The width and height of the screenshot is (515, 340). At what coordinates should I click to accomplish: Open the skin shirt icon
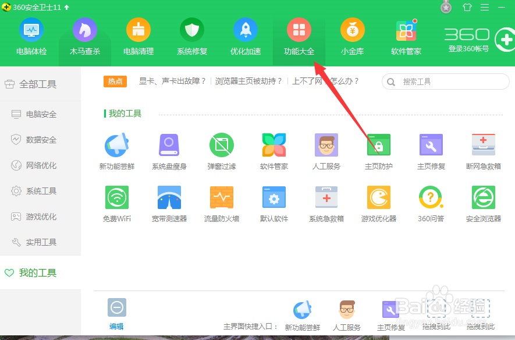pos(467,7)
